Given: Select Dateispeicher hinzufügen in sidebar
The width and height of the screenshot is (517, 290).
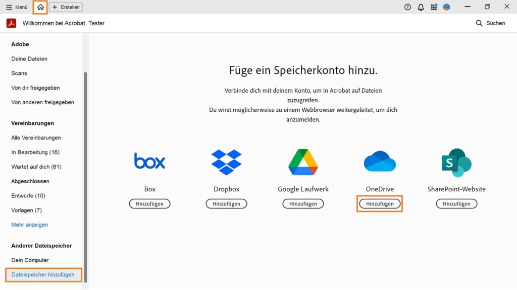Looking at the screenshot, I should click(x=43, y=275).
